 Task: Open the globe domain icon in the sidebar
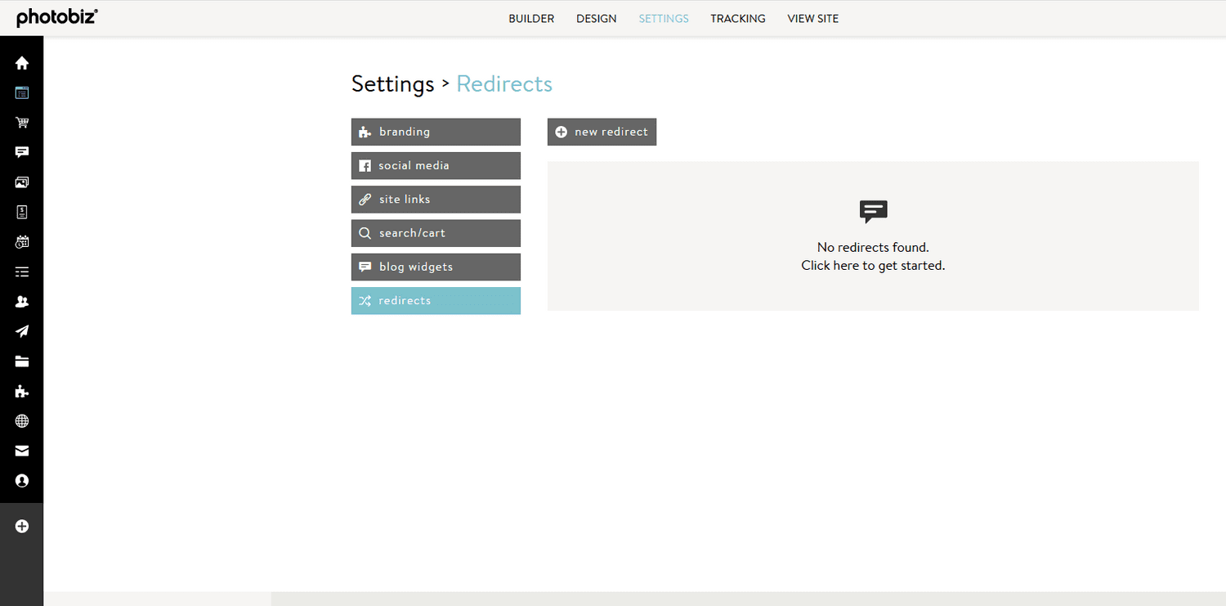click(22, 420)
